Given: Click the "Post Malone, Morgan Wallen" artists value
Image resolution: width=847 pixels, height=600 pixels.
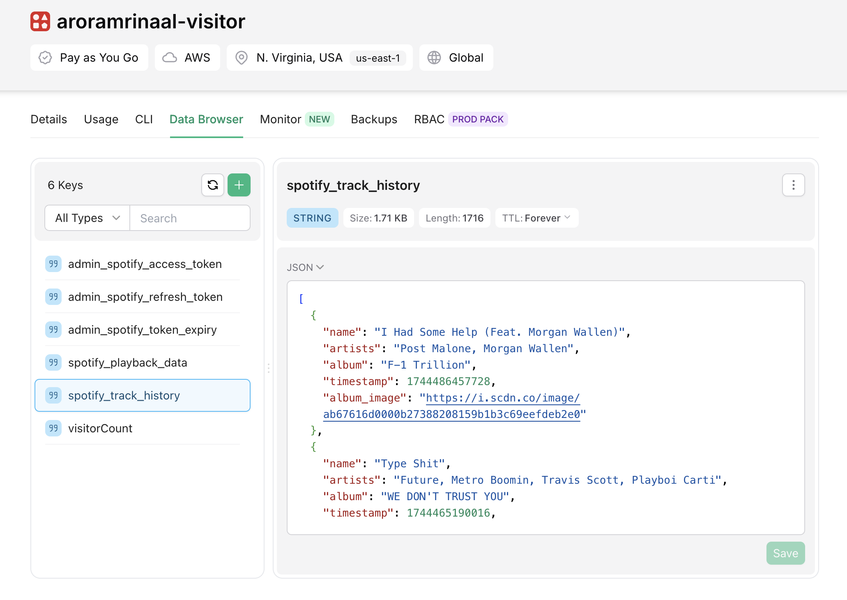Looking at the screenshot, I should 483,348.
